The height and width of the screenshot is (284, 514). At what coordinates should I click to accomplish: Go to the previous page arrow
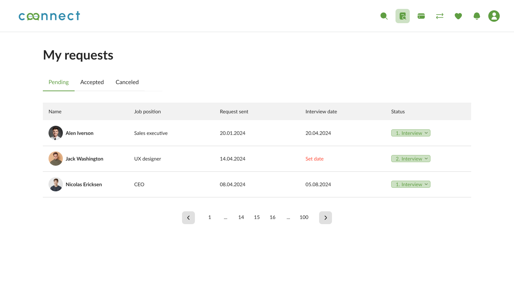[188, 218]
